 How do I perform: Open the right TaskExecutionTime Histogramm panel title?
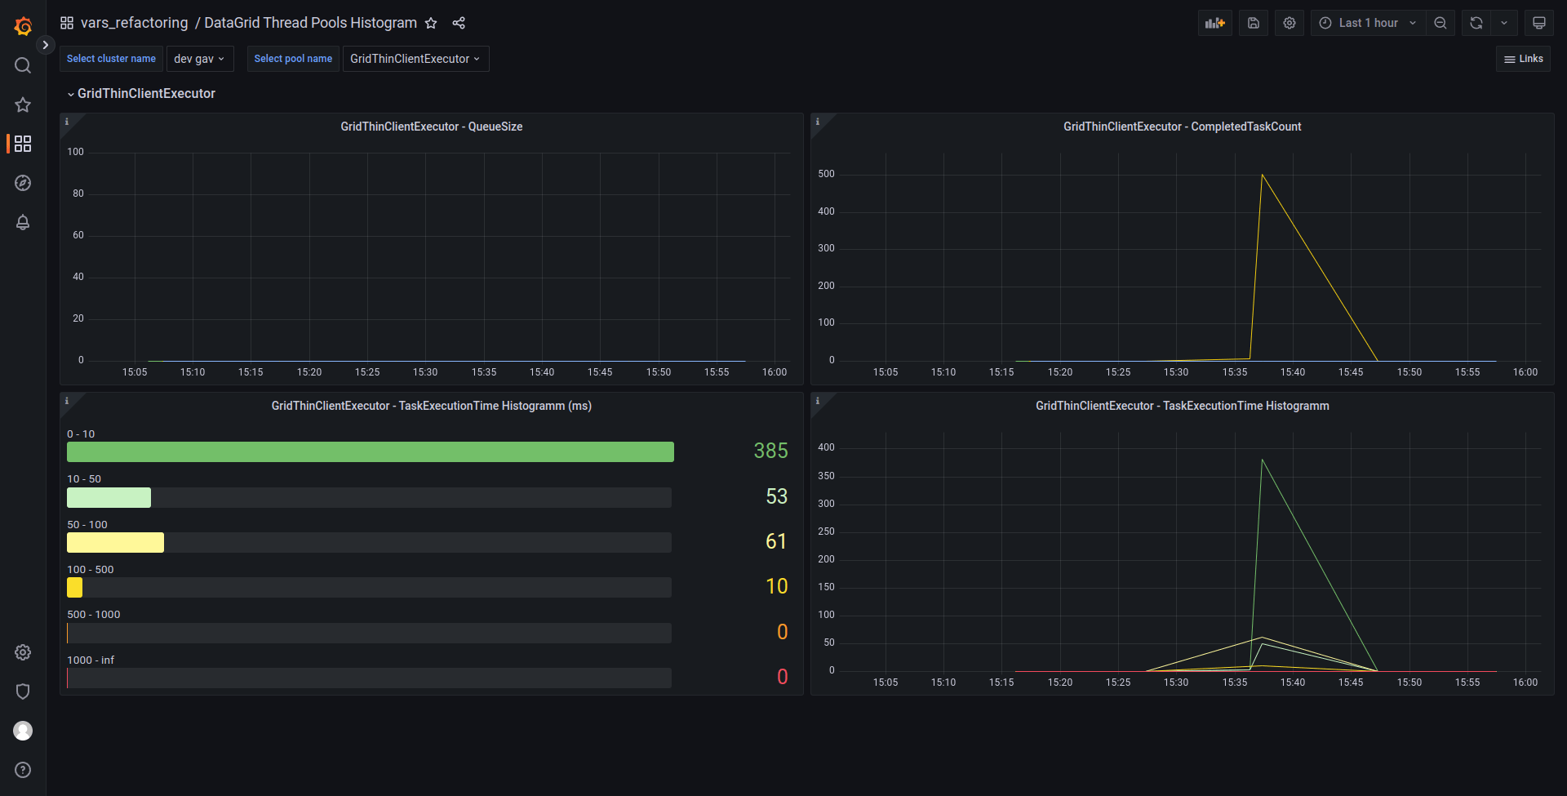click(1182, 406)
